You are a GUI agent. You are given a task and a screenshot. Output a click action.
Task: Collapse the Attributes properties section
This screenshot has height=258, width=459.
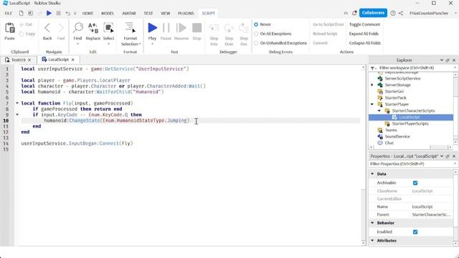373,241
